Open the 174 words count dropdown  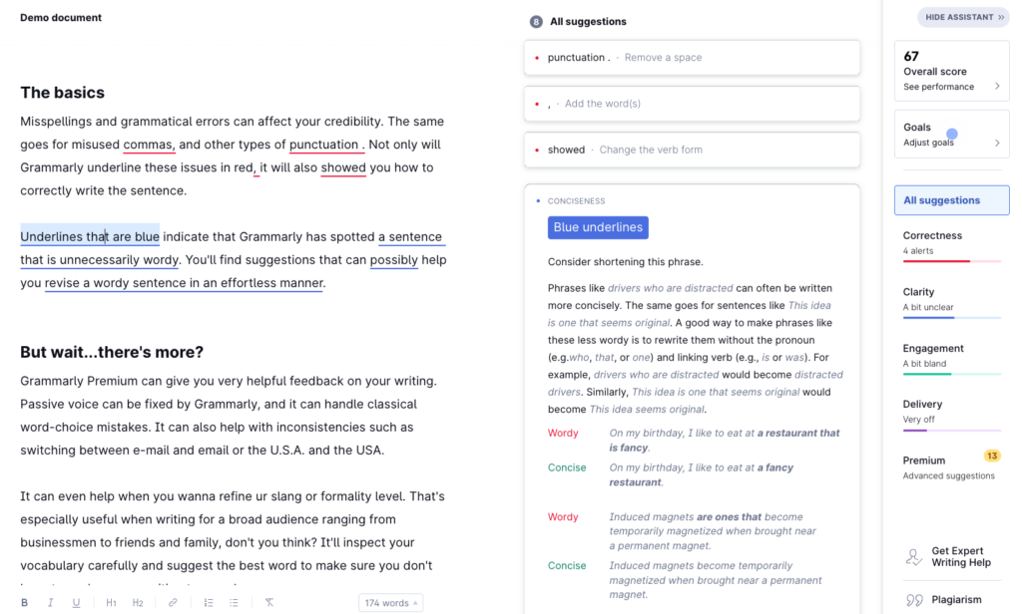390,603
